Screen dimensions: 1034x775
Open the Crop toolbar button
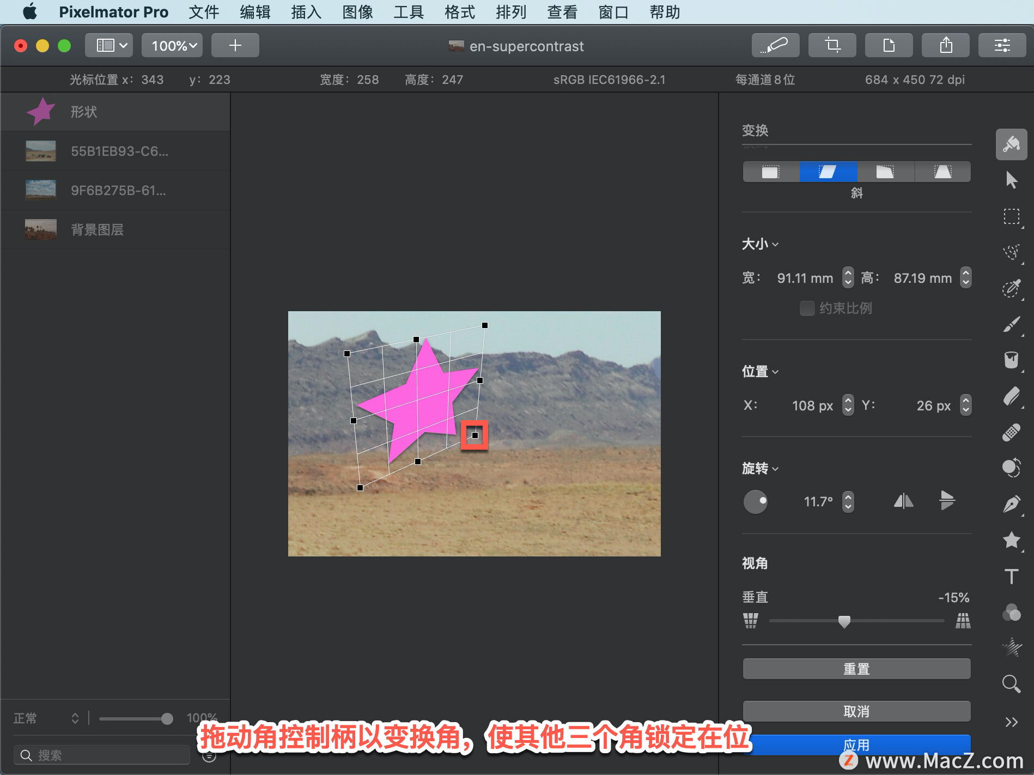click(832, 45)
